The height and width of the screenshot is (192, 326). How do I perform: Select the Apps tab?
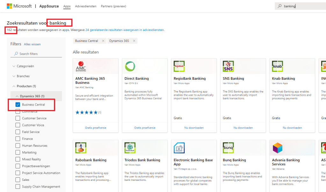click(x=67, y=6)
